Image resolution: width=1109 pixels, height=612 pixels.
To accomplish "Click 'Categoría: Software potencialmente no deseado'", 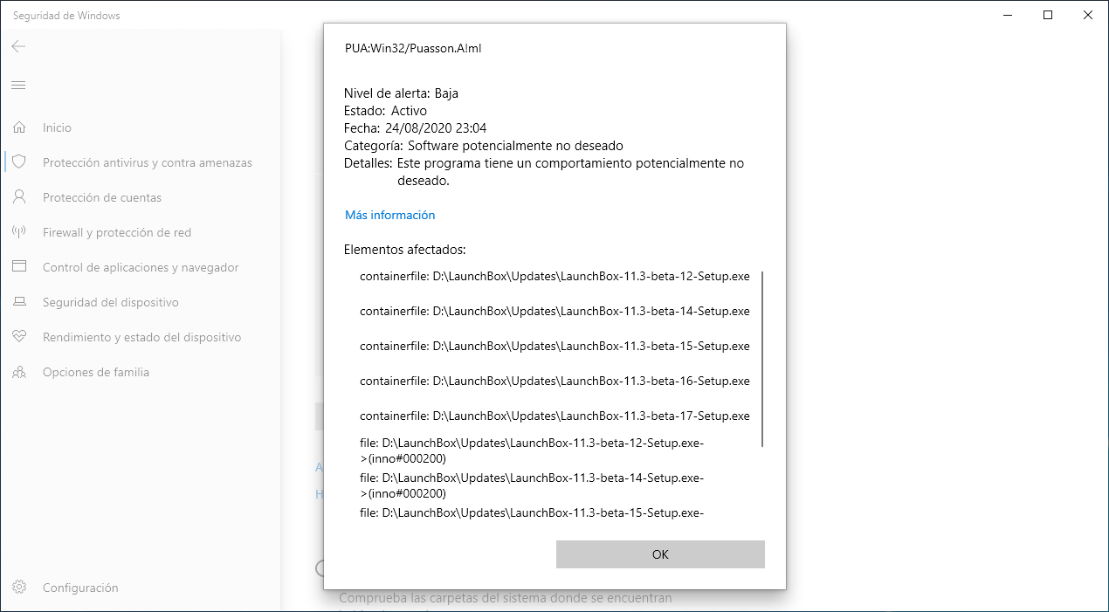I will (484, 146).
